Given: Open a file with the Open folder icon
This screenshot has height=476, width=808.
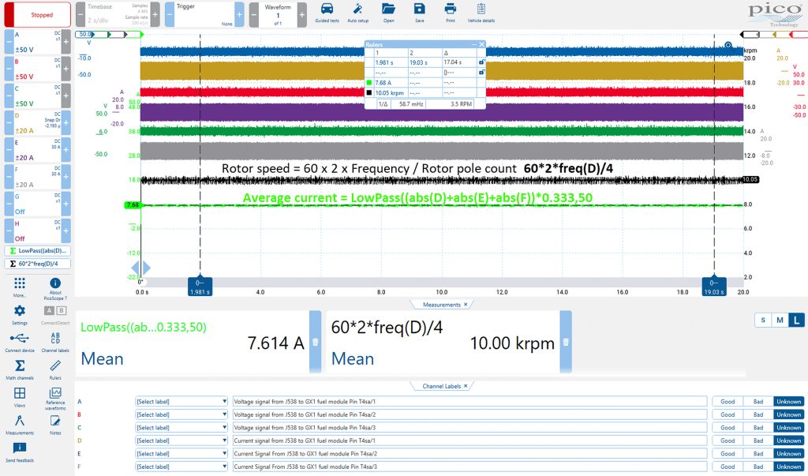Looking at the screenshot, I should coord(388,9).
